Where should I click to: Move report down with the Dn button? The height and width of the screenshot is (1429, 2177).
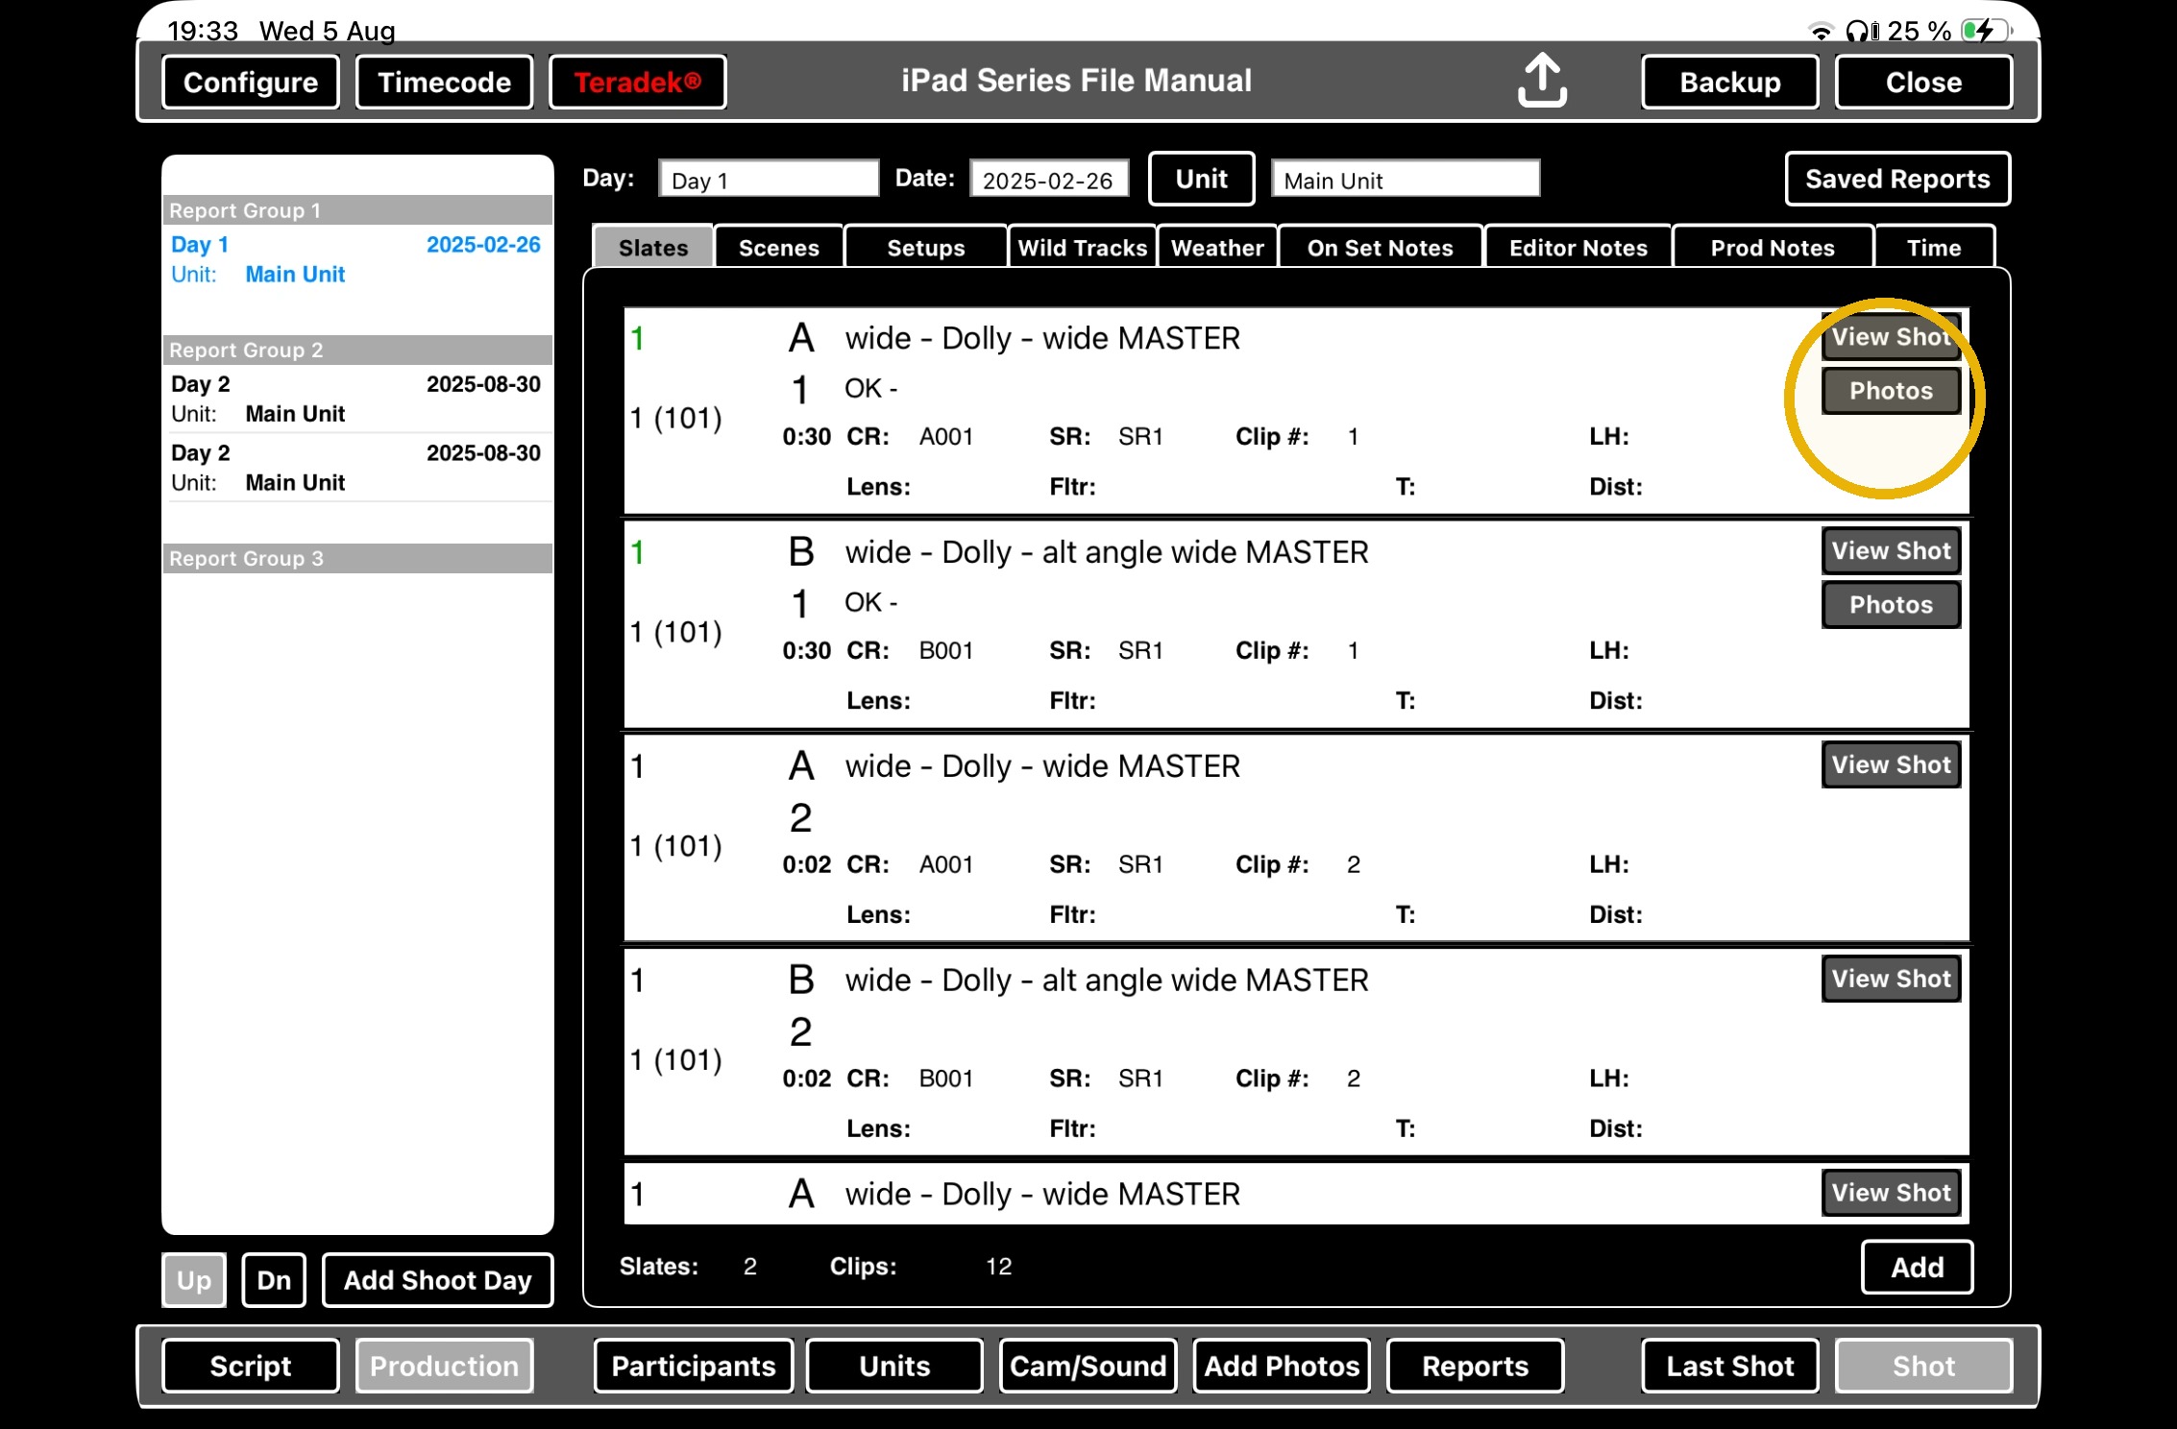click(x=274, y=1280)
